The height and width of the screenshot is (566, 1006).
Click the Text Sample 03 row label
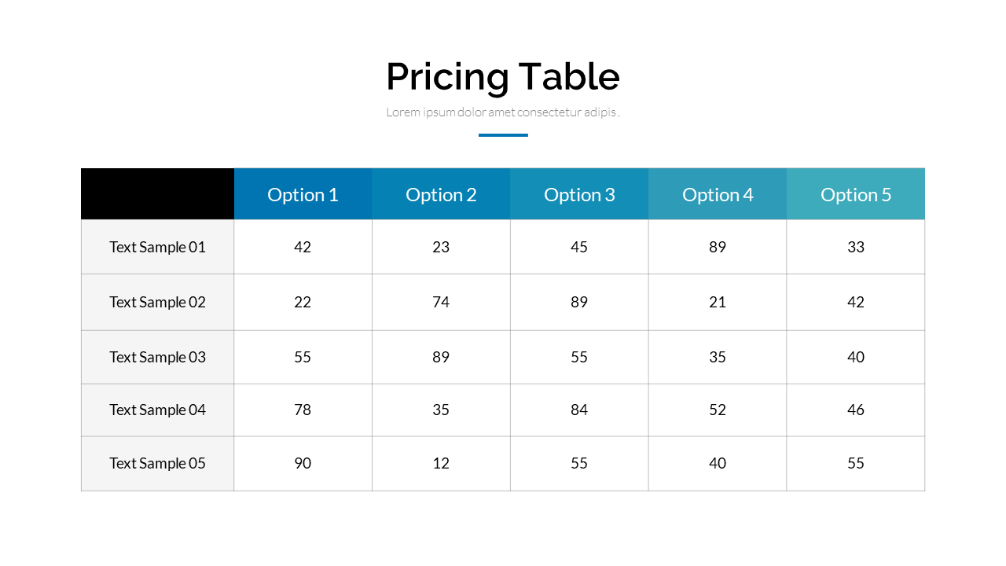pos(157,357)
